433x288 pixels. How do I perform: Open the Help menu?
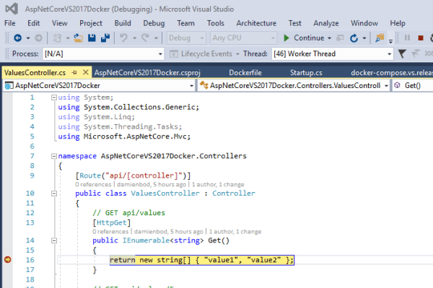pyautogui.click(x=398, y=23)
